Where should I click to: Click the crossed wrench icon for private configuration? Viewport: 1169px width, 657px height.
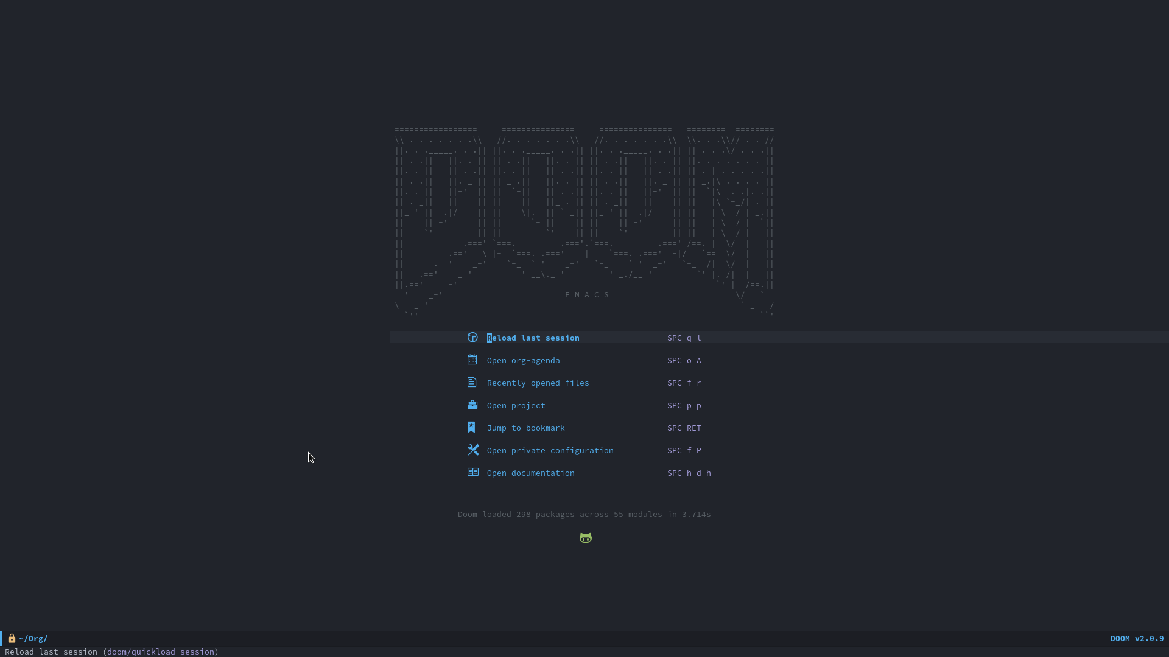[x=472, y=450]
